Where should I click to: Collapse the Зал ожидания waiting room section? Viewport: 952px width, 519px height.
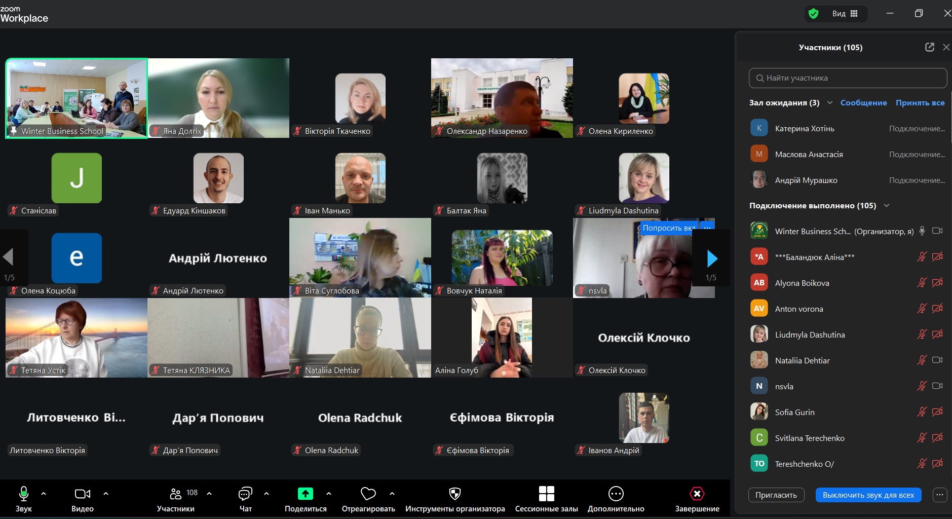pyautogui.click(x=830, y=103)
